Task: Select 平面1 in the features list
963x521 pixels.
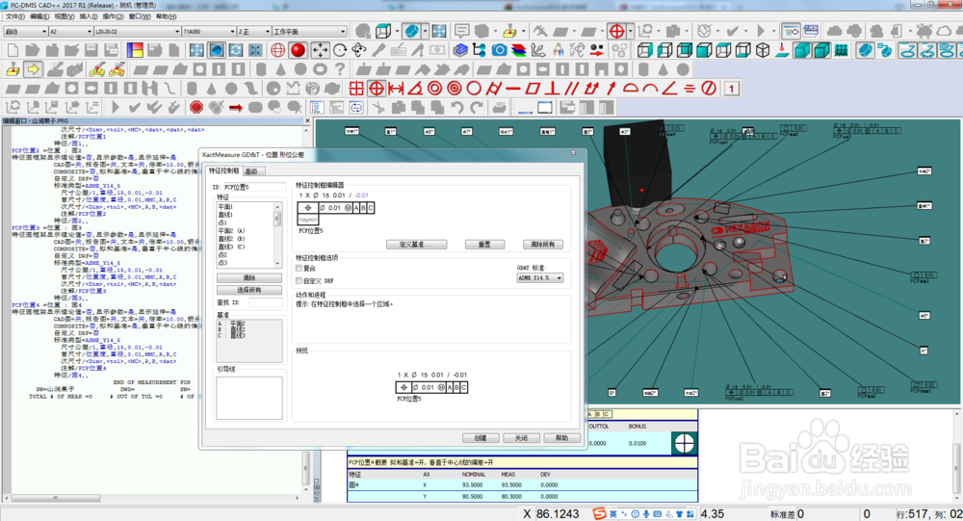Action: click(225, 207)
